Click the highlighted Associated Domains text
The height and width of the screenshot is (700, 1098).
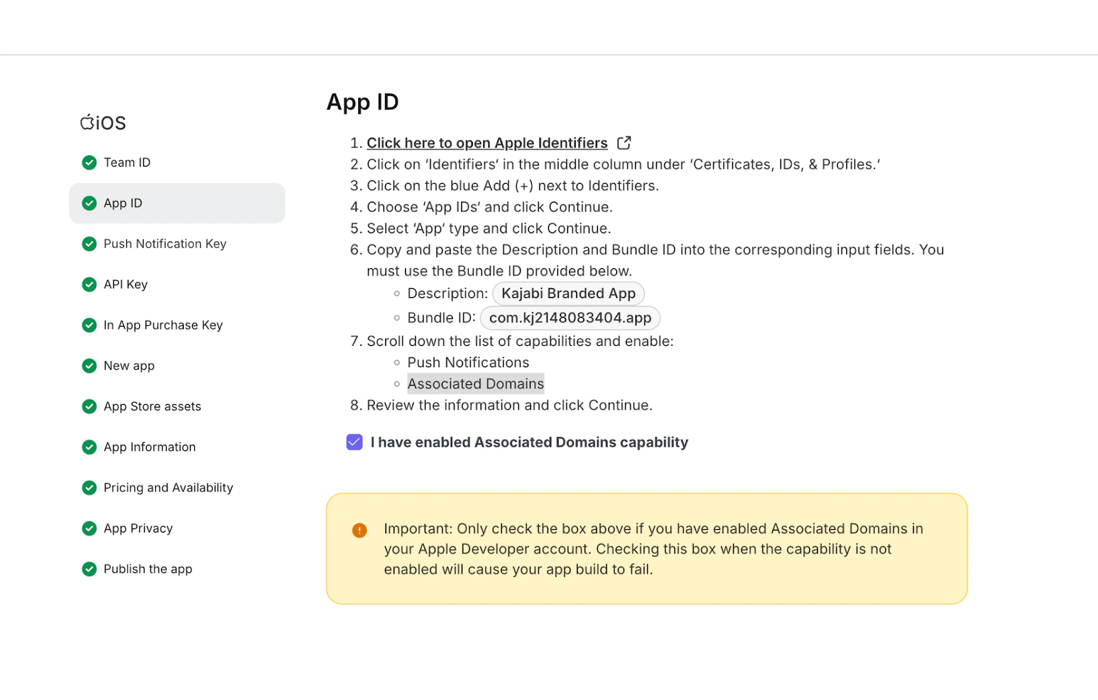click(x=476, y=384)
